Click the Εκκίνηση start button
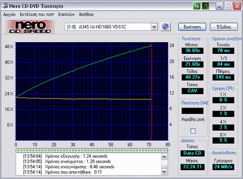 tap(192, 27)
